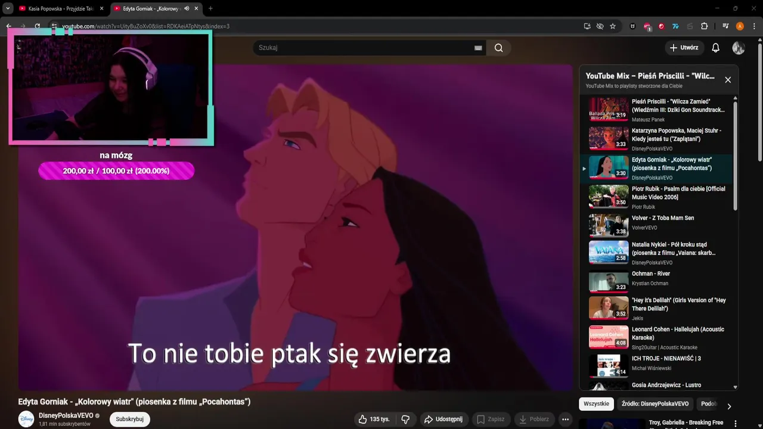Play Volver Z Toba Mam Sen

[x=656, y=225]
